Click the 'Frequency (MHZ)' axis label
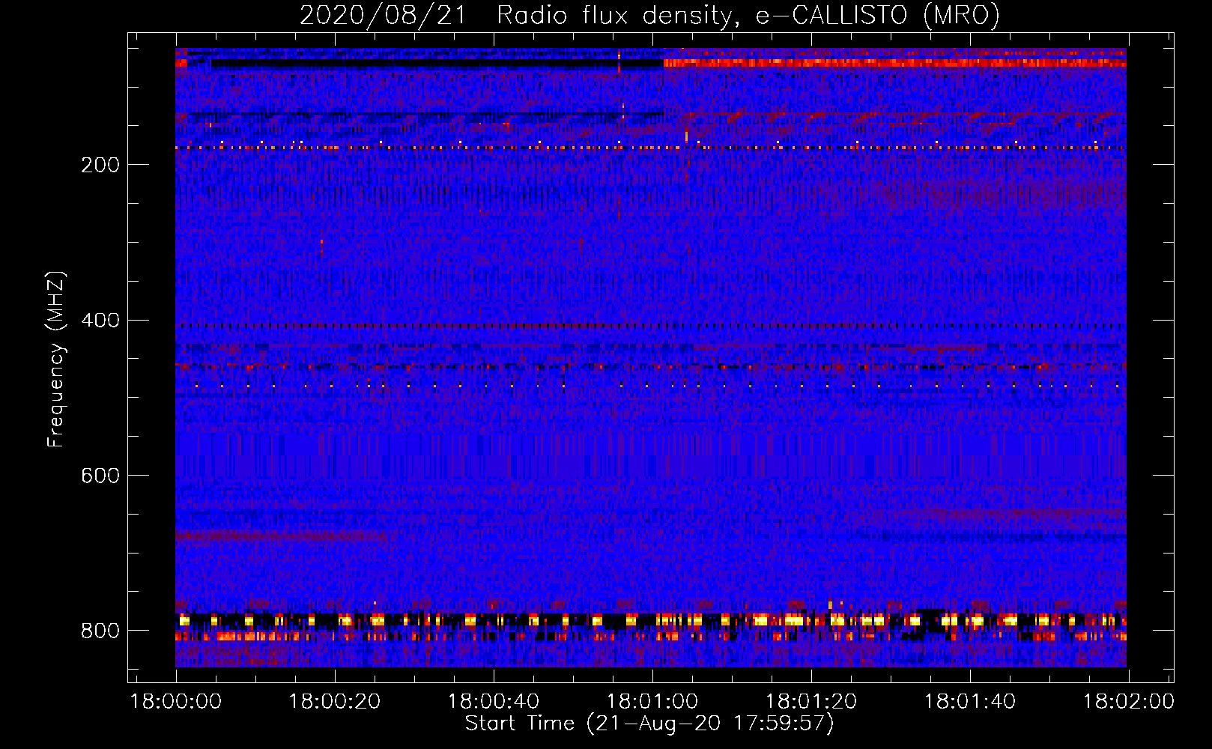 (56, 359)
